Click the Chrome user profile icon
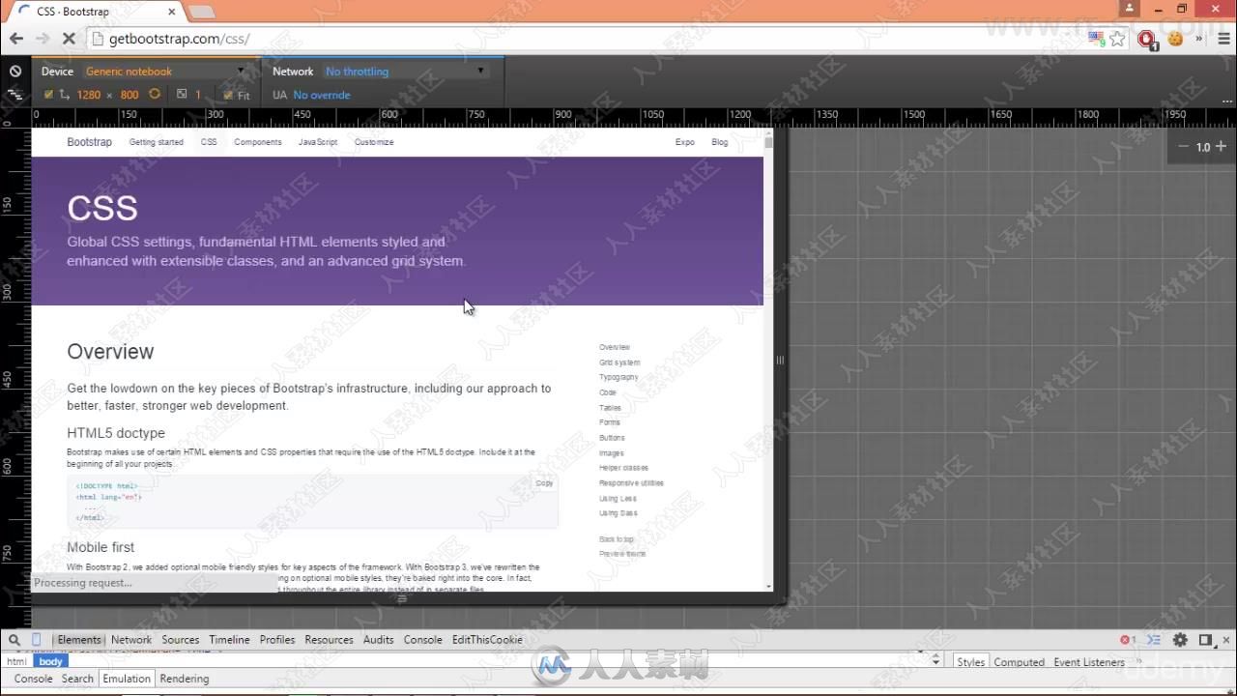 (x=1130, y=8)
